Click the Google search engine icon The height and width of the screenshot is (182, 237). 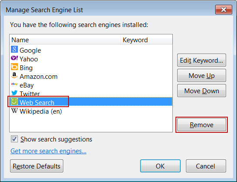[14, 49]
